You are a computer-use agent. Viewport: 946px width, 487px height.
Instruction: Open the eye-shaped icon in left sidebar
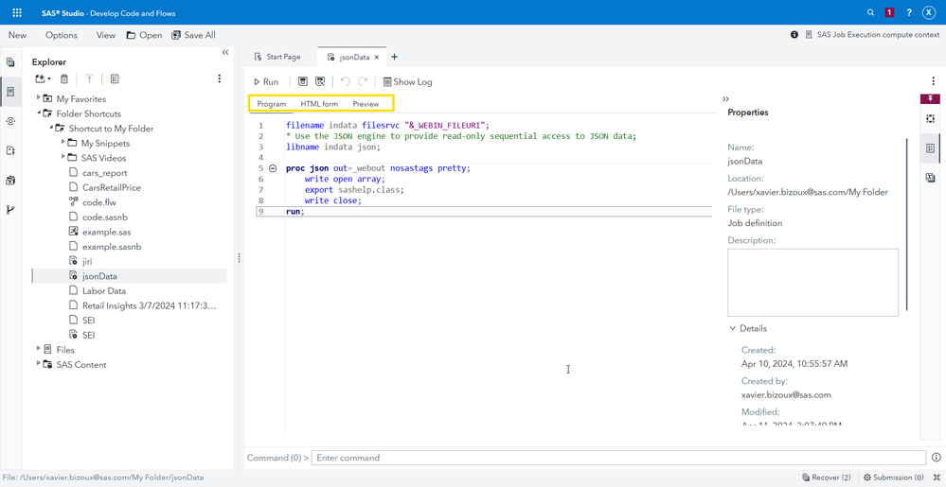pos(10,121)
